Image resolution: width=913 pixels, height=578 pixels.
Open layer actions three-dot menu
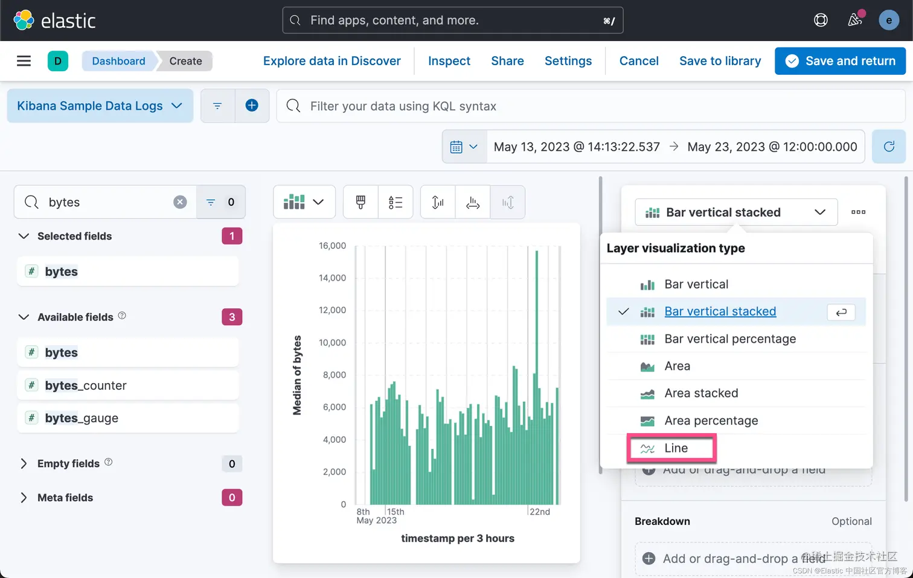tap(858, 212)
